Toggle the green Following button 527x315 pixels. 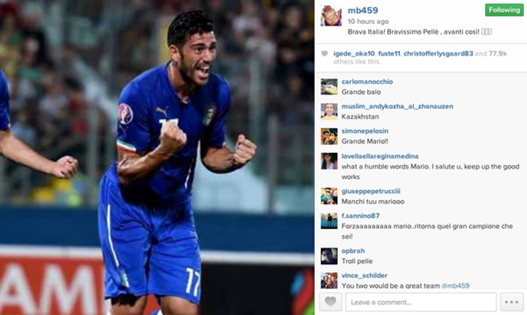point(504,10)
